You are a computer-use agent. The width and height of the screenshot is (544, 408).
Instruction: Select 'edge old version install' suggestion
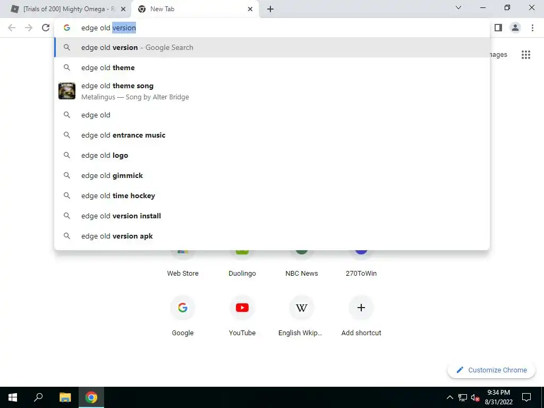pyautogui.click(x=271, y=216)
